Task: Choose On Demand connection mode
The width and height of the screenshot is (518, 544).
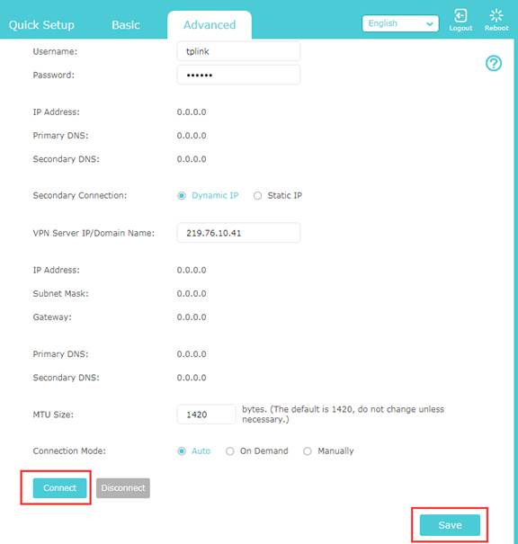Action: 229,451
